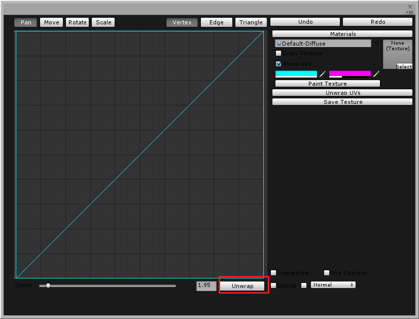Viewport: 419px width, 319px height.
Task: Use eyedropper next to magenta swatch
Action: click(x=376, y=74)
